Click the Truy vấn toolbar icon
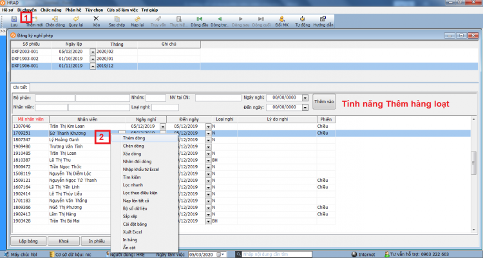Image resolution: width=483 pixels, height=258 pixels. pos(158,19)
